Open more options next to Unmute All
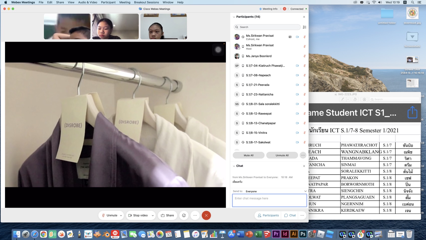Viewport: 426px width, 240px height. point(303,155)
